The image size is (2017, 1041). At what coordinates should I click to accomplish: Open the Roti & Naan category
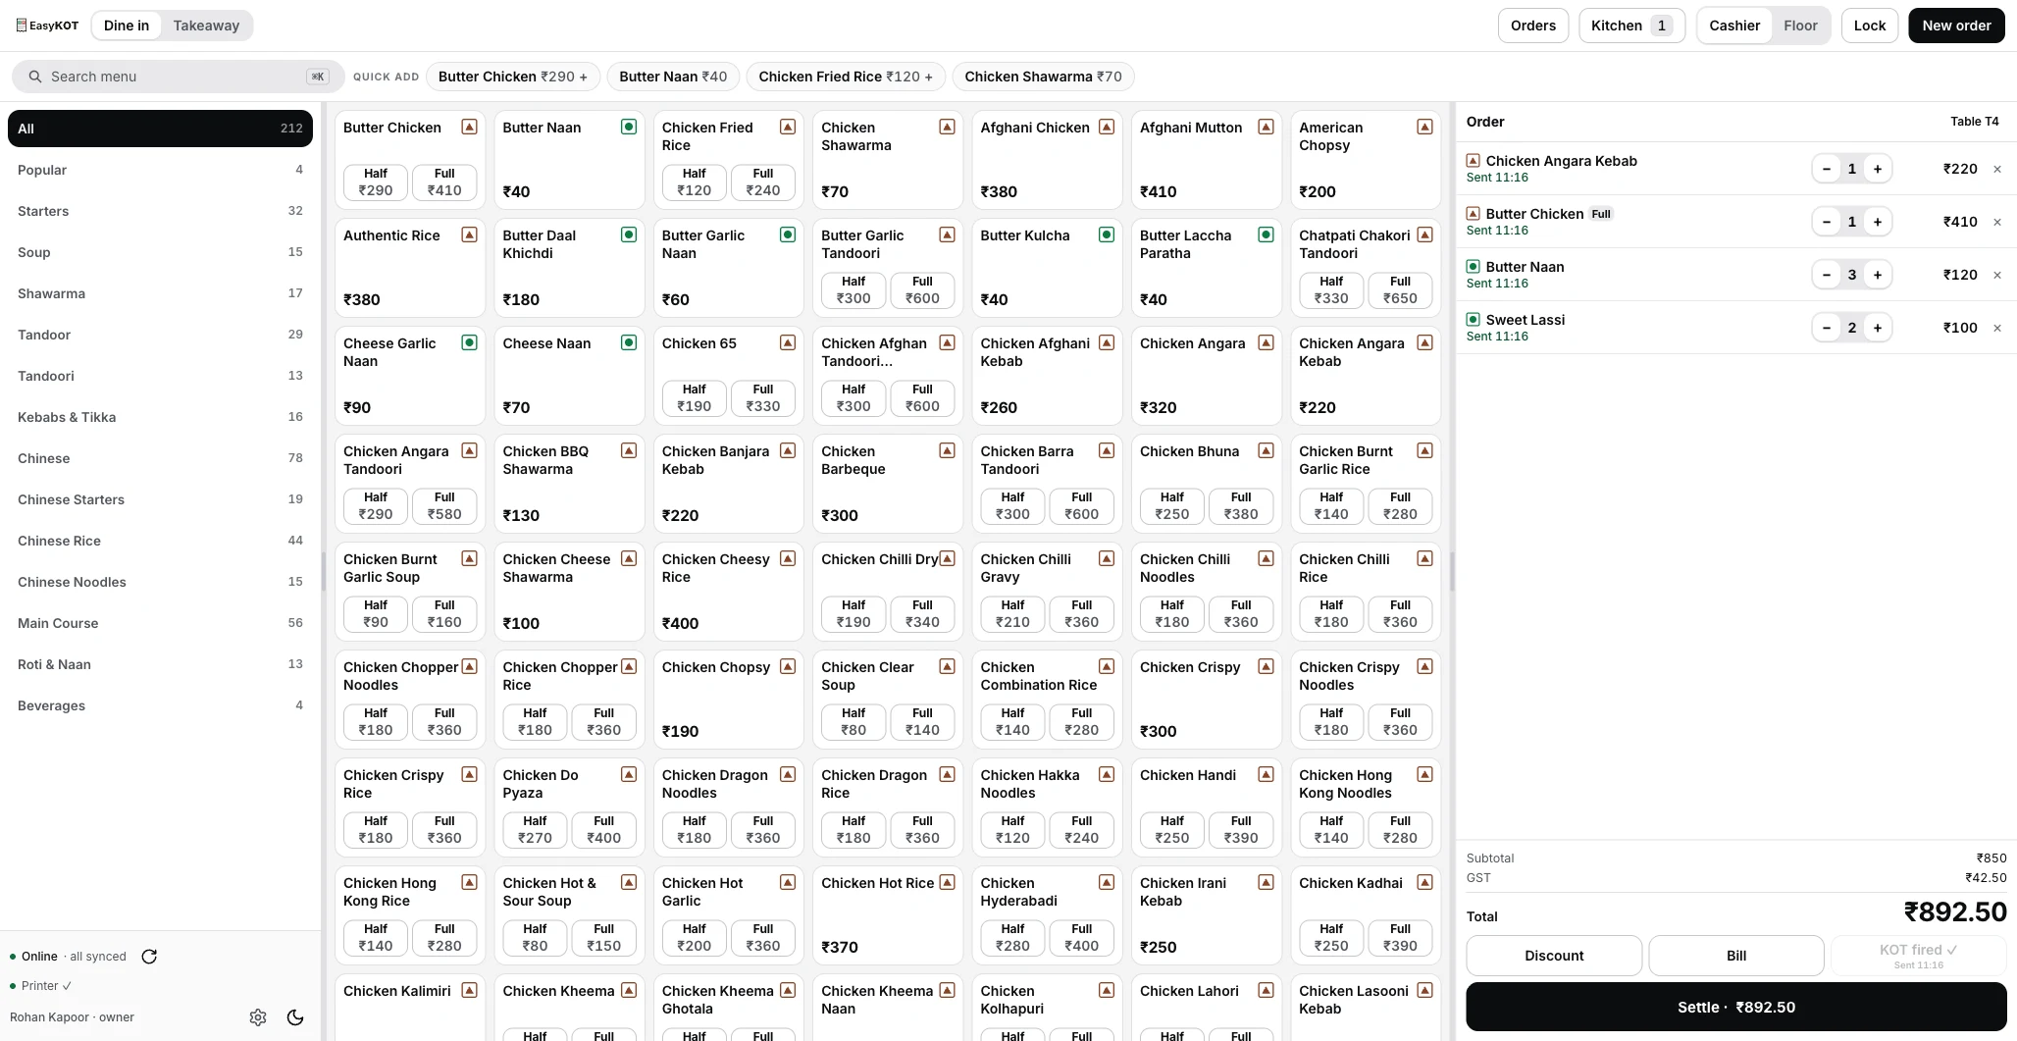[x=160, y=664]
